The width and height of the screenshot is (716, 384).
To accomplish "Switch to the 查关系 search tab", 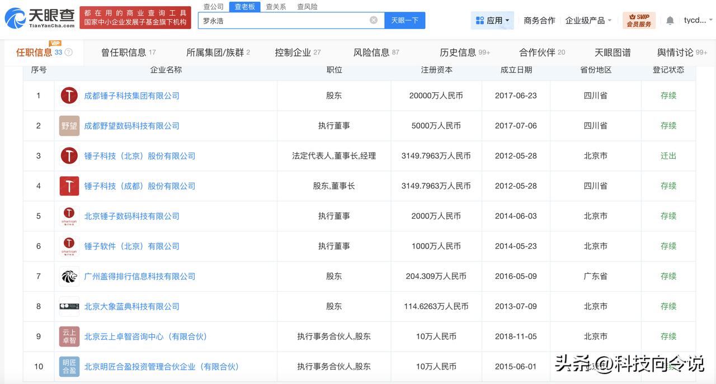I will click(276, 7).
